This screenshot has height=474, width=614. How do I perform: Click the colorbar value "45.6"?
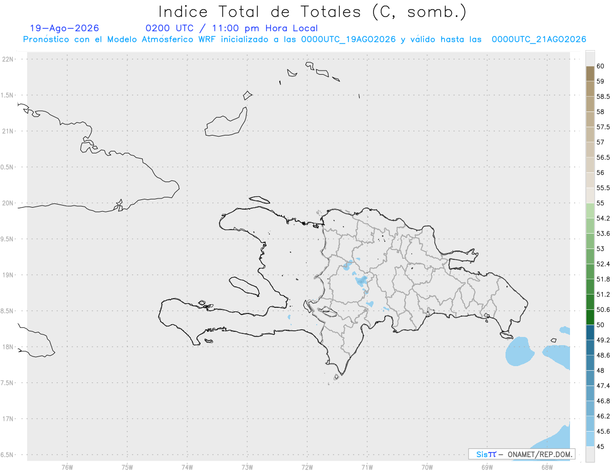[603, 431]
